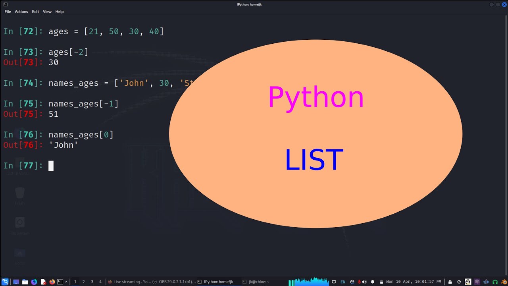
Task: Click the Kali applications menu icon
Action: click(x=5, y=282)
